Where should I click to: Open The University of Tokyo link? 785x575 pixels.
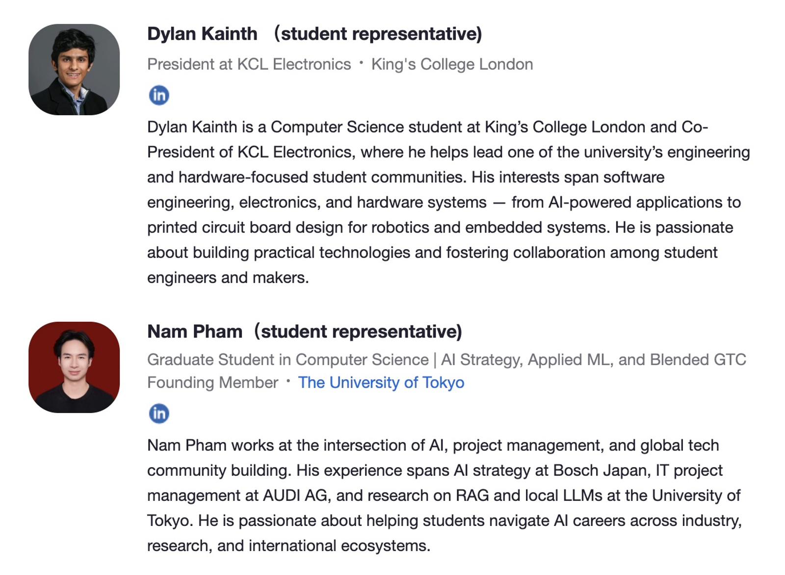(381, 383)
